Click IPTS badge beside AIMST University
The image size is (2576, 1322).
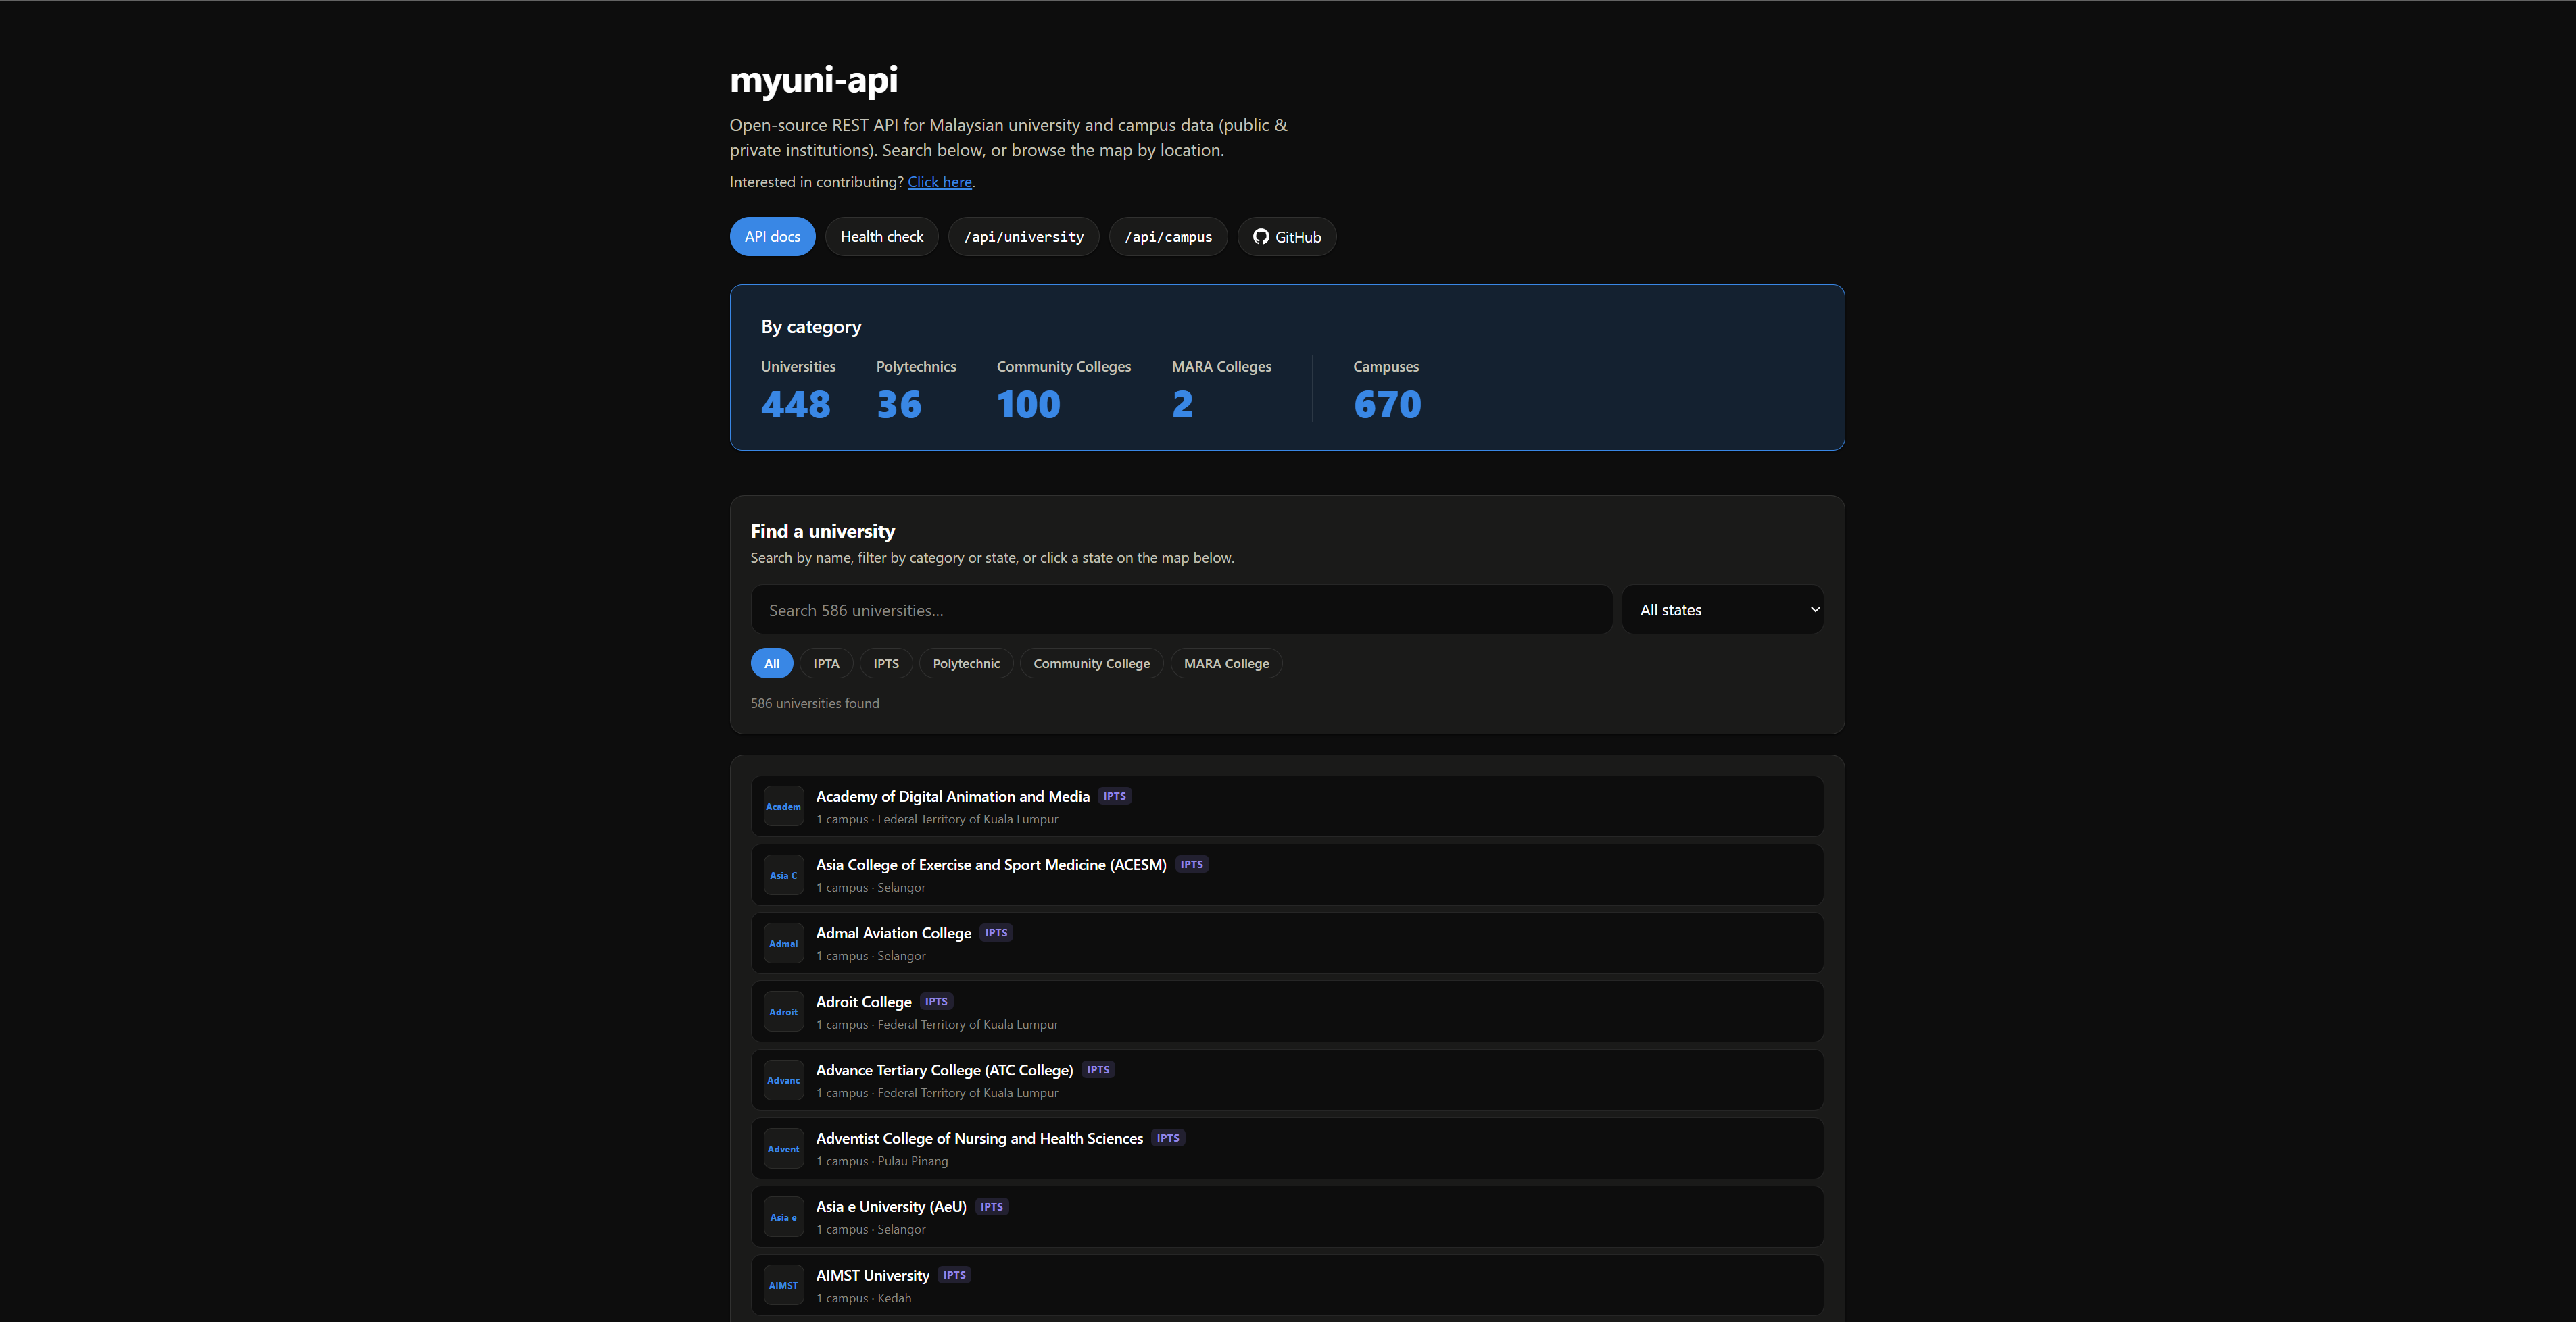pos(954,1275)
